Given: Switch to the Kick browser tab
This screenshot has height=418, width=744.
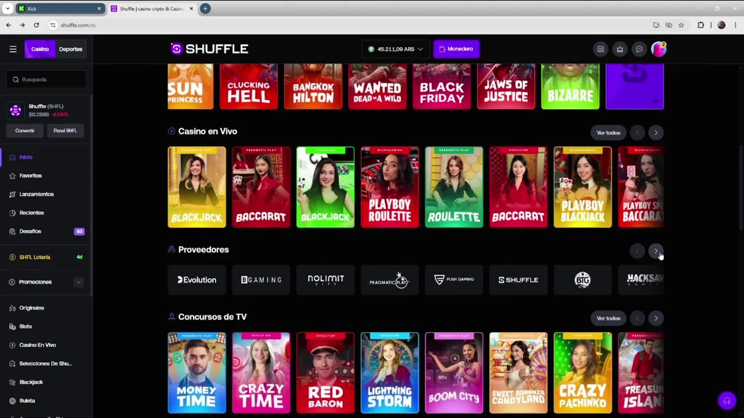Looking at the screenshot, I should [60, 9].
